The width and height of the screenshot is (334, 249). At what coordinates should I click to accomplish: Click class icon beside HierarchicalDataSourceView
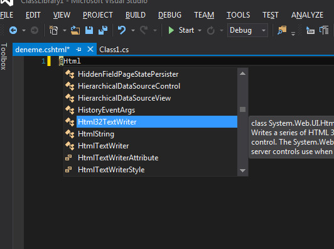[70, 98]
